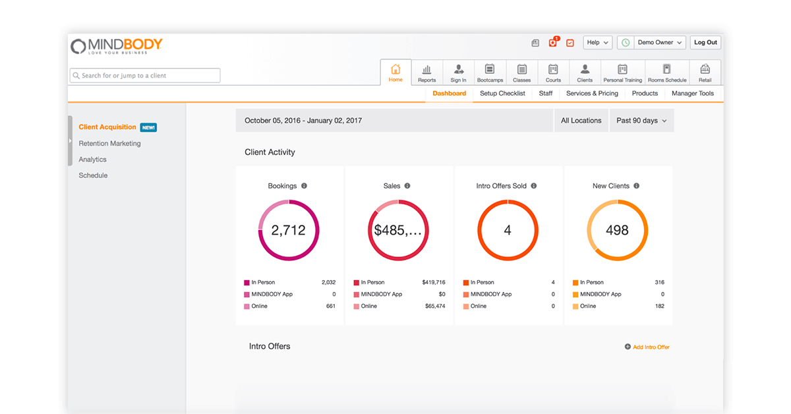The width and height of the screenshot is (791, 414).
Task: Show info for Sales chart
Action: coord(407,186)
